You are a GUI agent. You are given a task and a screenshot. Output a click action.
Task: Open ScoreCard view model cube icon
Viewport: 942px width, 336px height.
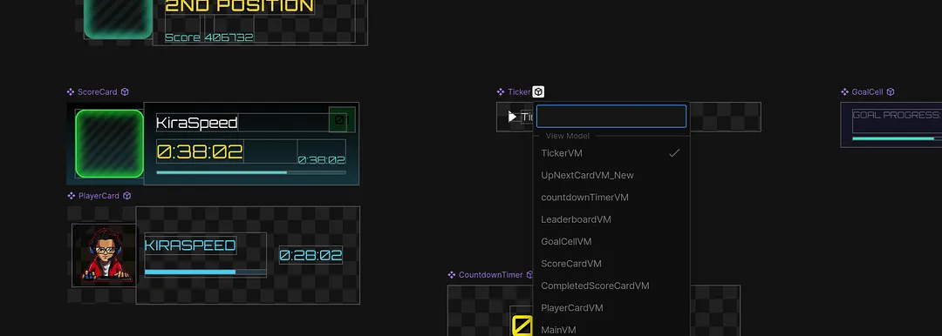click(x=125, y=91)
